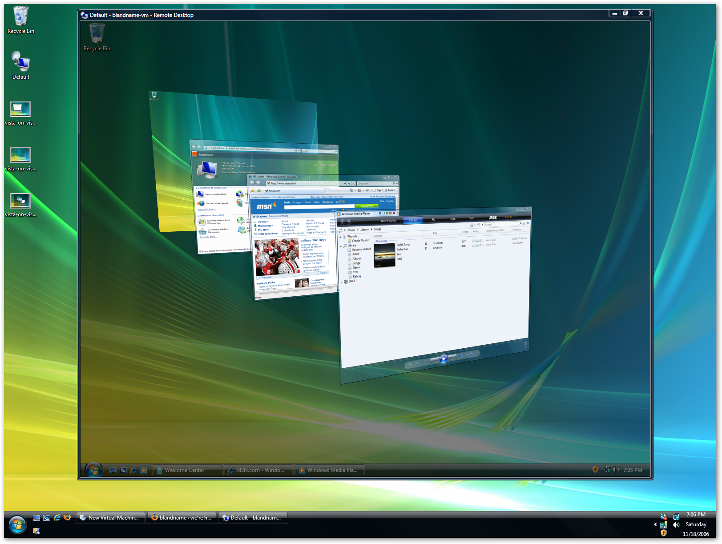Click MSN Directory link on MSN page
The image size is (722, 544).
268,234
